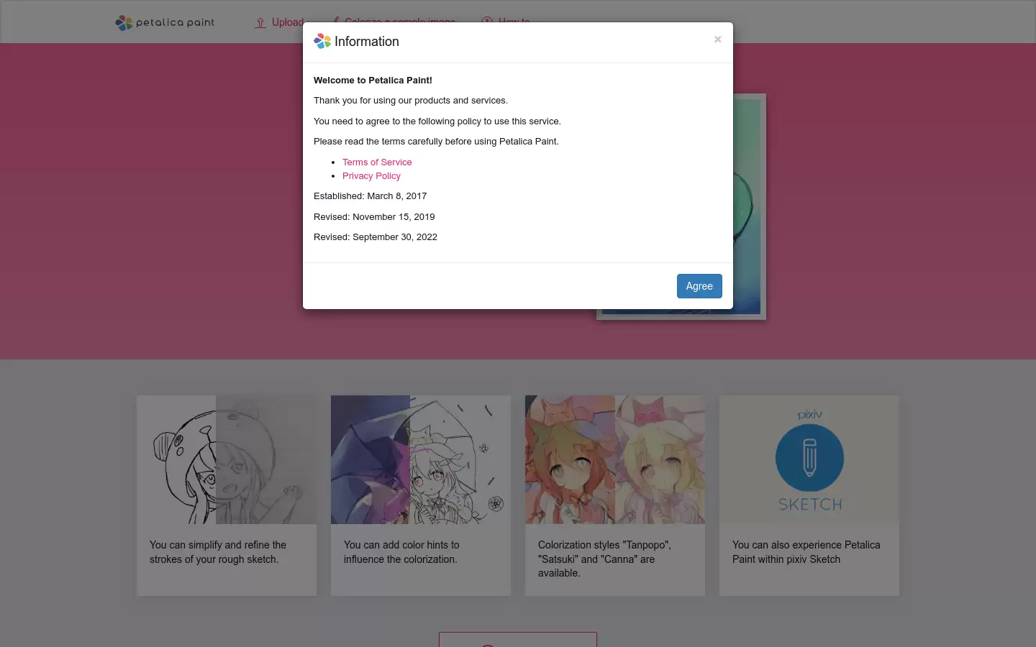This screenshot has width=1036, height=647.
Task: Click the upload arrow icon in navbar
Action: [260, 23]
